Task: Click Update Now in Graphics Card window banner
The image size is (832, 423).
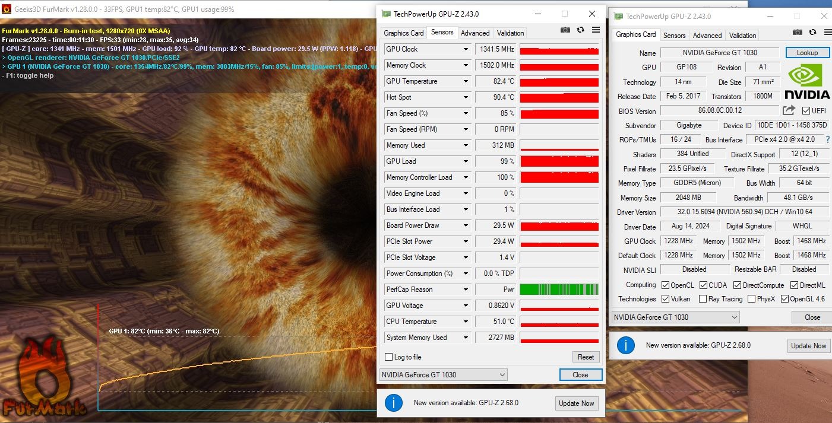Action: tap(808, 346)
